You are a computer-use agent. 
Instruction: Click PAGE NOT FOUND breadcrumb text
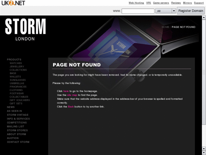pos(184,27)
